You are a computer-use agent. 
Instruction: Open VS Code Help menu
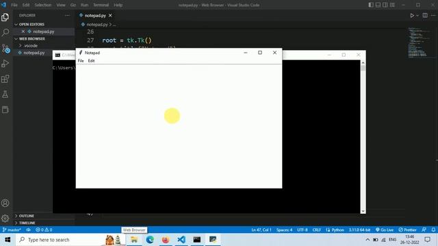click(x=118, y=5)
